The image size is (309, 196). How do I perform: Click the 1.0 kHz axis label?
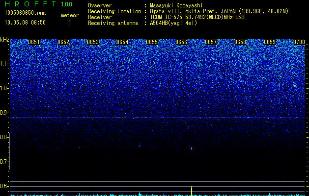4,88
